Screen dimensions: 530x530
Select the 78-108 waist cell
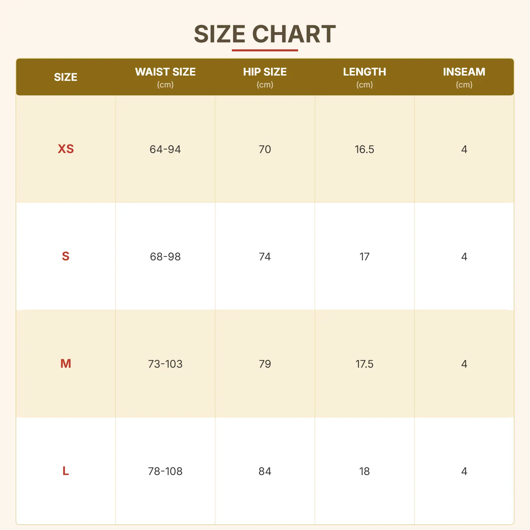pos(165,471)
